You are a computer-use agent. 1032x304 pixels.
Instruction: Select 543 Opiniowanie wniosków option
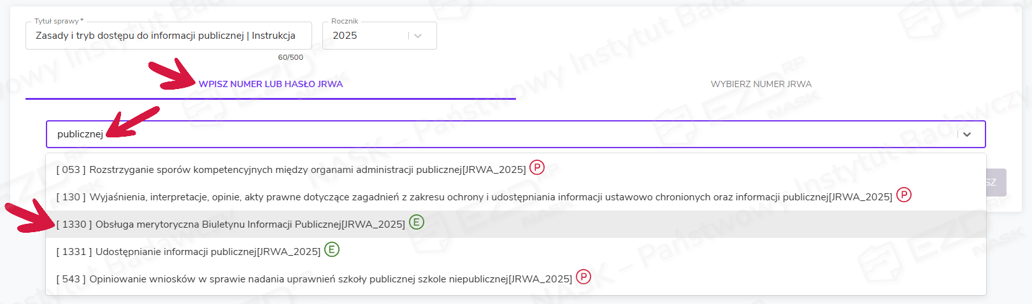coord(314,279)
